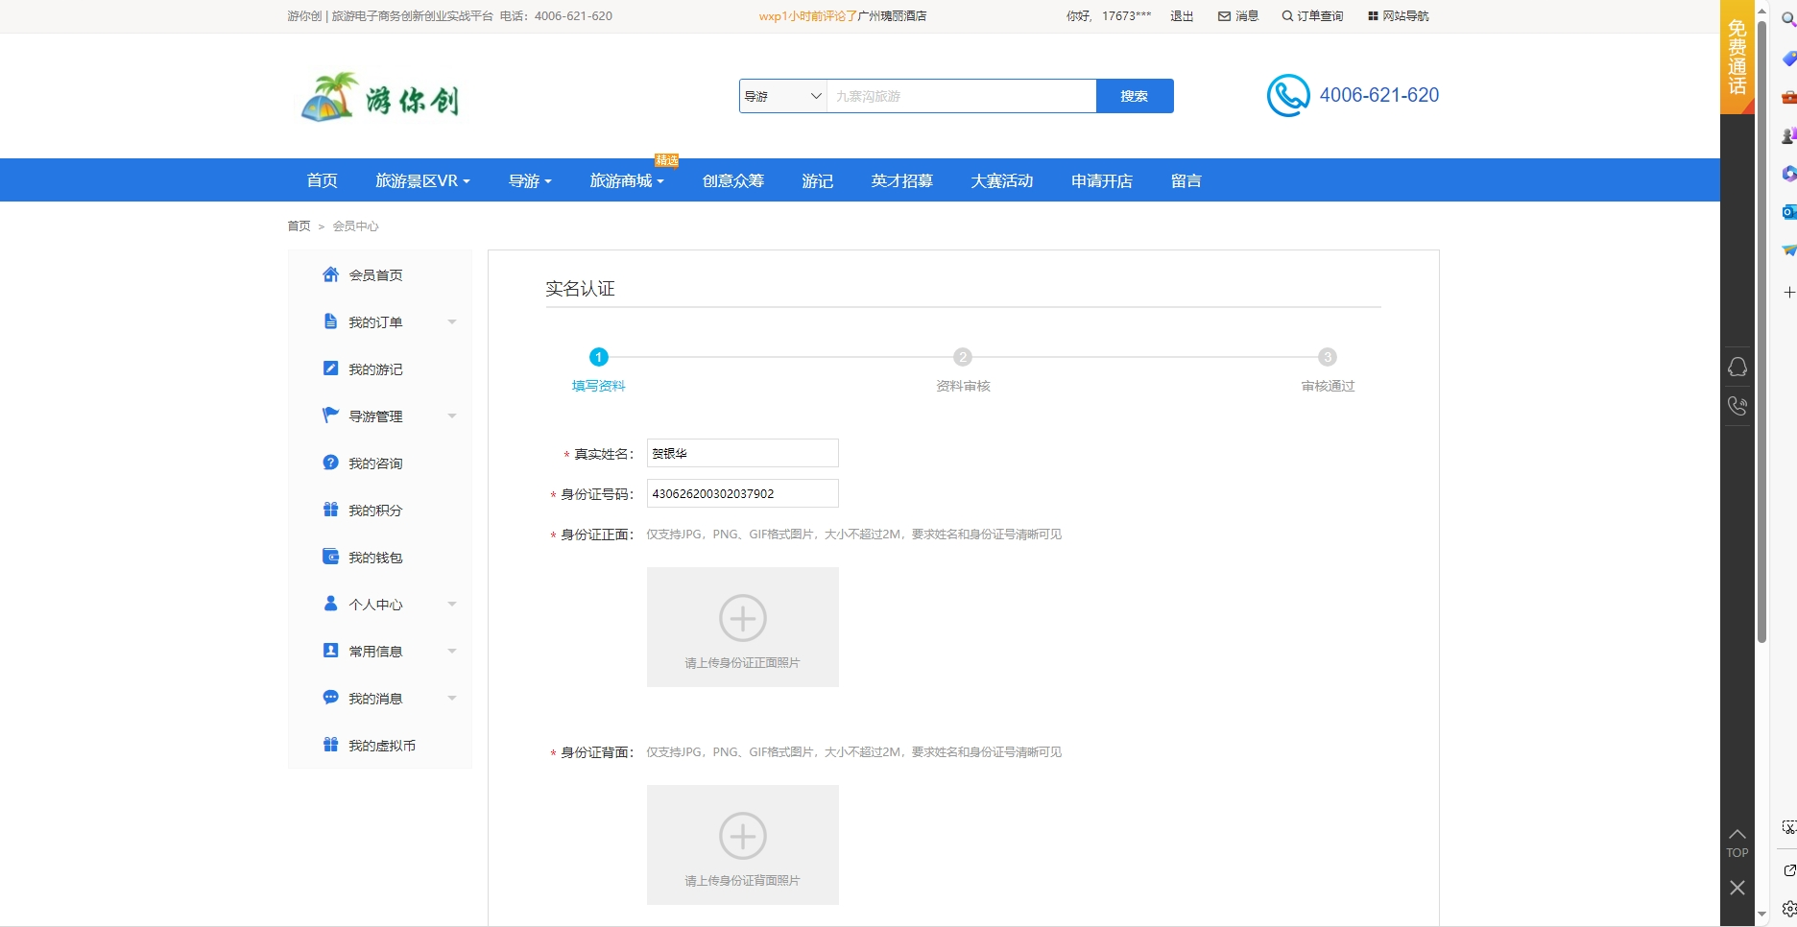
Task: Open the 旅游商城 navigation menu
Action: tap(626, 180)
